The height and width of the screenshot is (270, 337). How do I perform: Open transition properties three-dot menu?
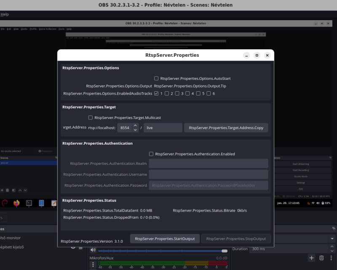point(331,258)
